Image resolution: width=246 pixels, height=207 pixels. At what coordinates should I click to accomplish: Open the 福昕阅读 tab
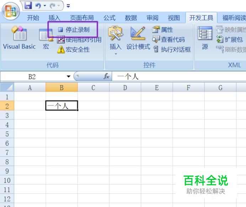(234, 17)
